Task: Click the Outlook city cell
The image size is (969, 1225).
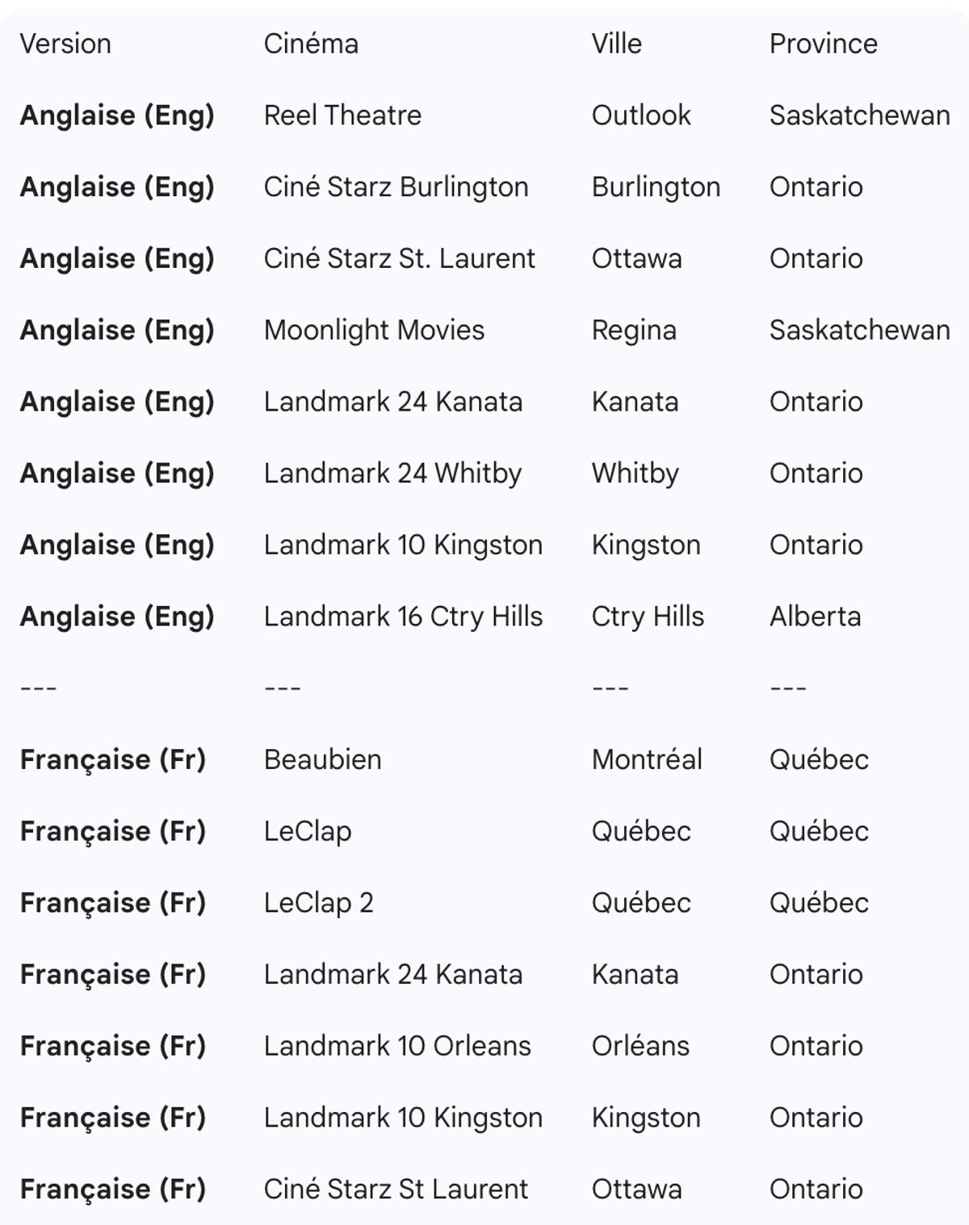Action: coord(641,115)
